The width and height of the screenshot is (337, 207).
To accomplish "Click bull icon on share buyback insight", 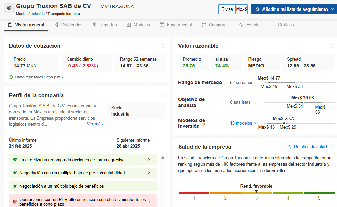I will pos(15,160).
